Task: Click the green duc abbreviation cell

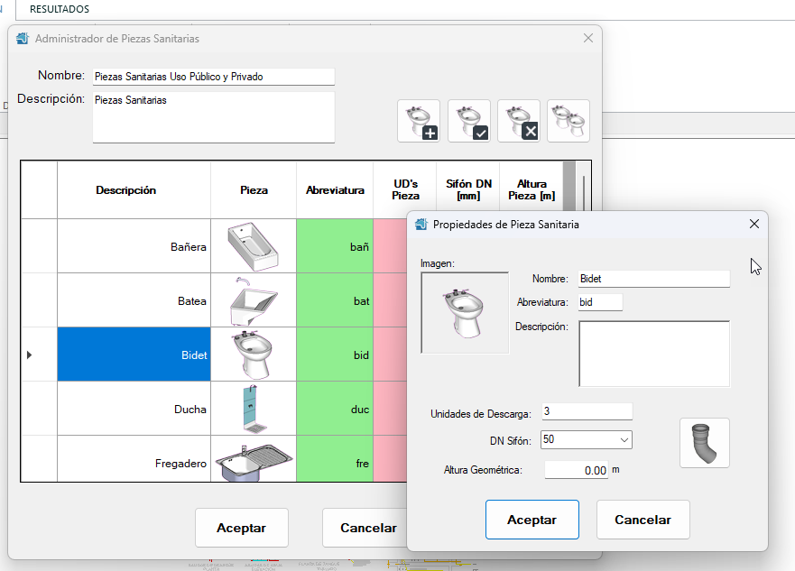Action: (x=335, y=409)
